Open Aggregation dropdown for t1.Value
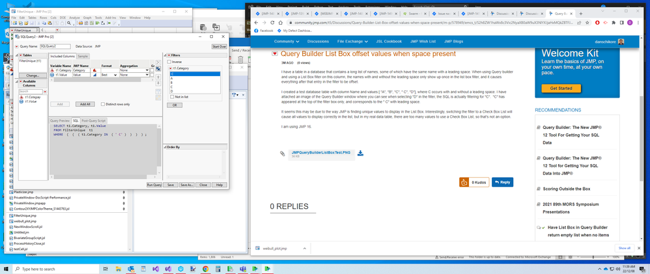The width and height of the screenshot is (650, 274). (147, 75)
